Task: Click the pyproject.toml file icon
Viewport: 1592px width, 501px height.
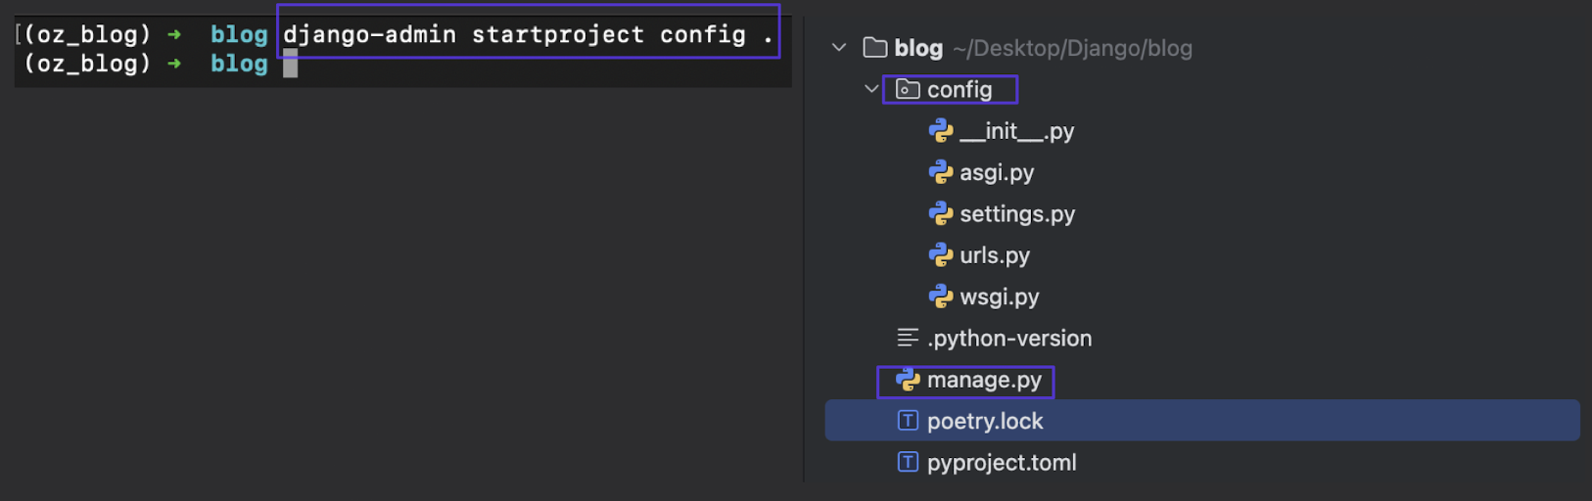Action: tap(909, 462)
